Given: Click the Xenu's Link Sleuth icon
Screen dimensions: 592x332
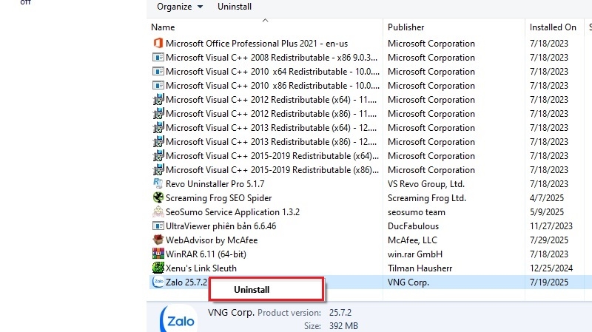Looking at the screenshot, I should click(x=158, y=268).
